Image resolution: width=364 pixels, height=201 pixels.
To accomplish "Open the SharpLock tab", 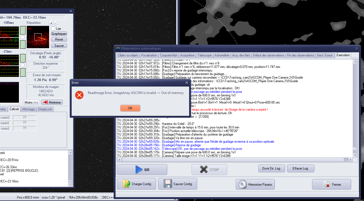I will click(x=45, y=109).
